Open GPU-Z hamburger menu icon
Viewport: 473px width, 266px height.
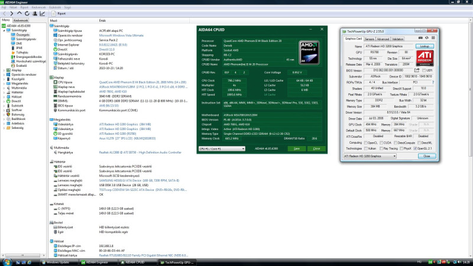(433, 38)
